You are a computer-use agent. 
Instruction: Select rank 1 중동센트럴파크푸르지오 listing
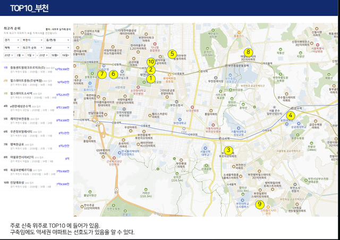point(37,70)
